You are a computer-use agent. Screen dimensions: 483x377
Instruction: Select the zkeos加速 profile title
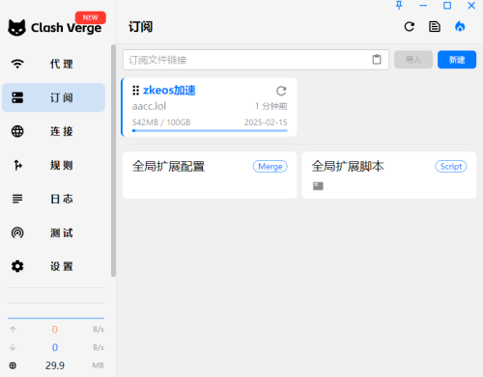pos(169,91)
